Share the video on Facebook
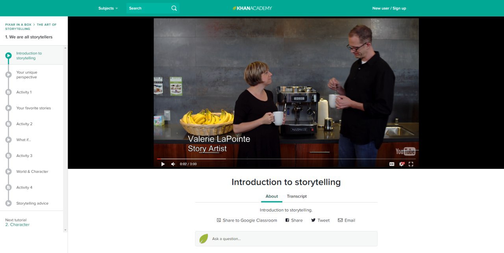The image size is (504, 253). (x=294, y=220)
